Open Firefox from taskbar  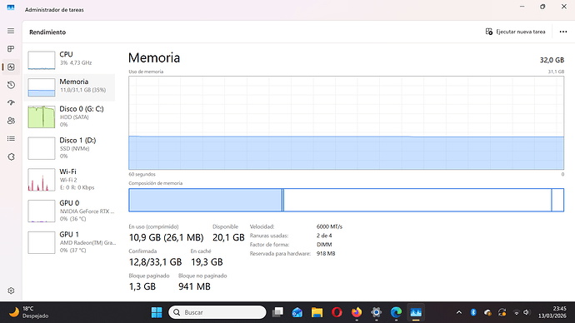tap(357, 312)
